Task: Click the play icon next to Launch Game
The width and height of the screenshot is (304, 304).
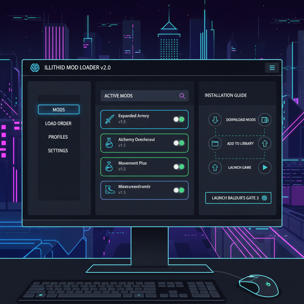Action: tap(265, 167)
